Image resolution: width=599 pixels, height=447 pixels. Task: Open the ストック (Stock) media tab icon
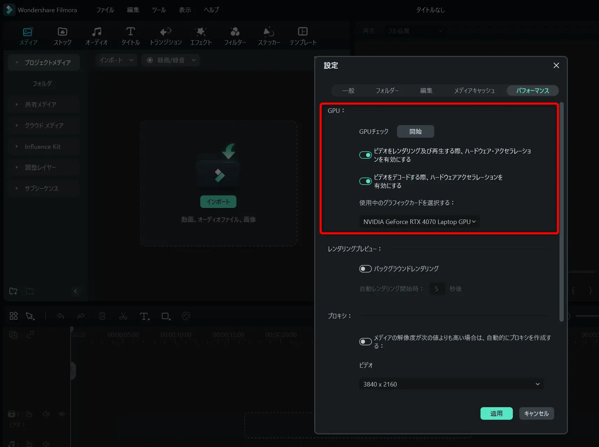point(63,32)
